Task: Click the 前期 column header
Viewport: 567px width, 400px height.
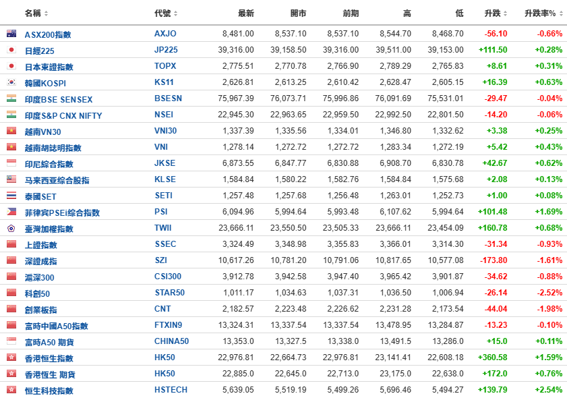Action: [351, 13]
